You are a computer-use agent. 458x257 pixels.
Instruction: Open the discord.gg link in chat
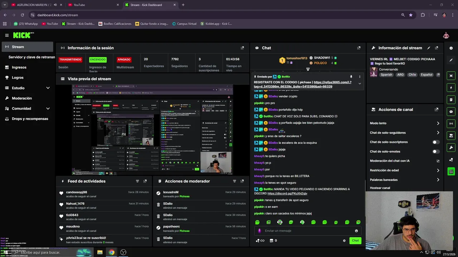click(x=287, y=193)
